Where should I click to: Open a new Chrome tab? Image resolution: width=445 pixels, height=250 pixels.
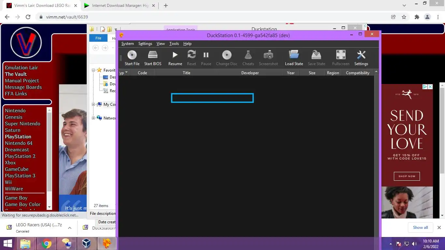click(x=165, y=6)
